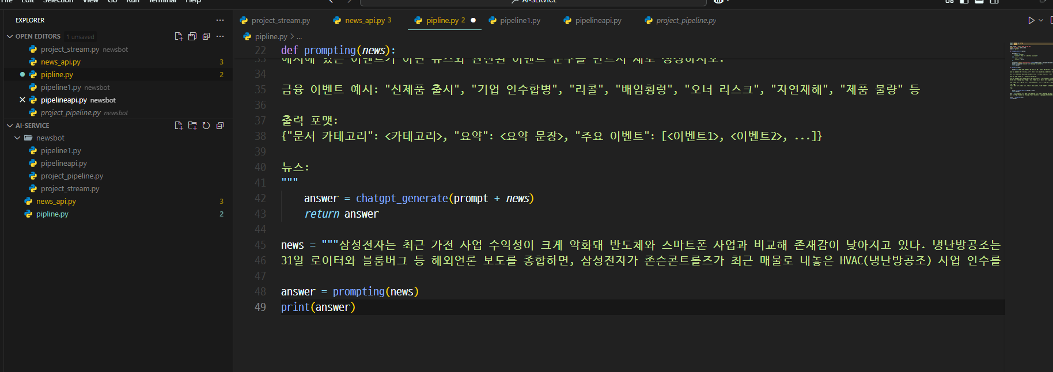Open more actions menu in Open Editors header
The height and width of the screenshot is (372, 1053).
pos(220,36)
